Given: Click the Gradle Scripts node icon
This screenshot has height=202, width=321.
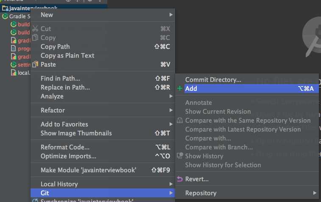Looking at the screenshot, I should [x=5, y=16].
